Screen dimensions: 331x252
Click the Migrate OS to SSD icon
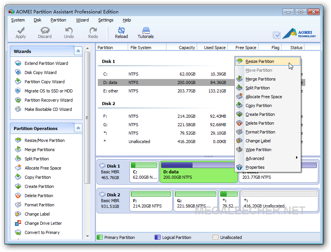pos(18,91)
